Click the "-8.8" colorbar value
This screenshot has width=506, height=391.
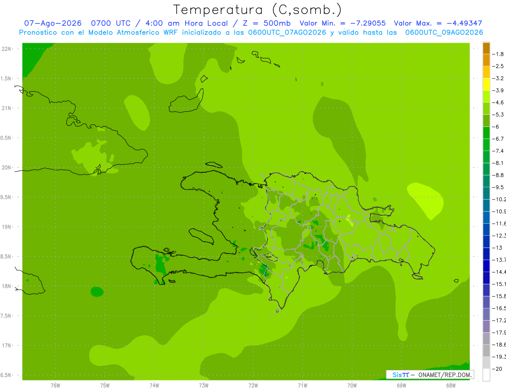498,175
